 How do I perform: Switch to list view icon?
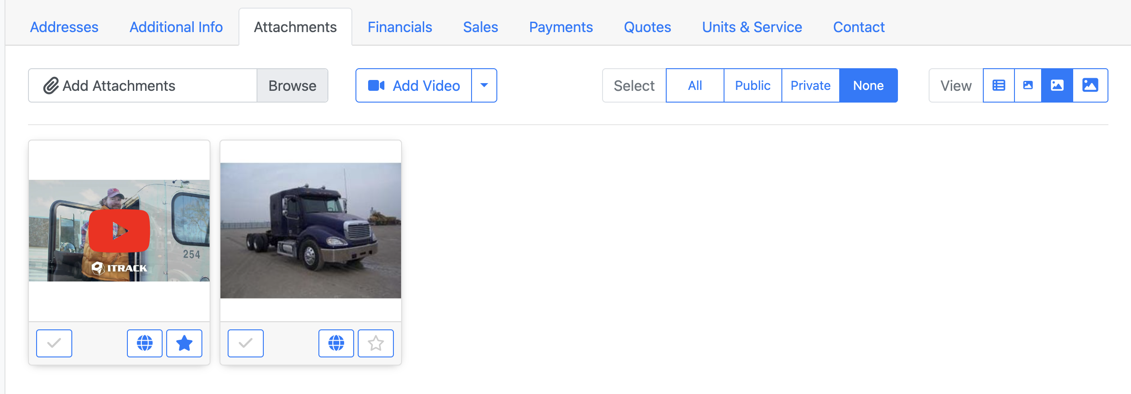click(999, 85)
